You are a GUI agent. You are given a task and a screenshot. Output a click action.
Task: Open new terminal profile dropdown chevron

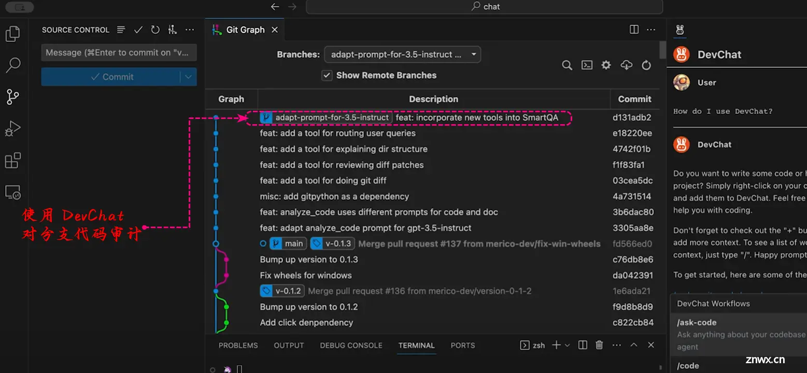567,345
